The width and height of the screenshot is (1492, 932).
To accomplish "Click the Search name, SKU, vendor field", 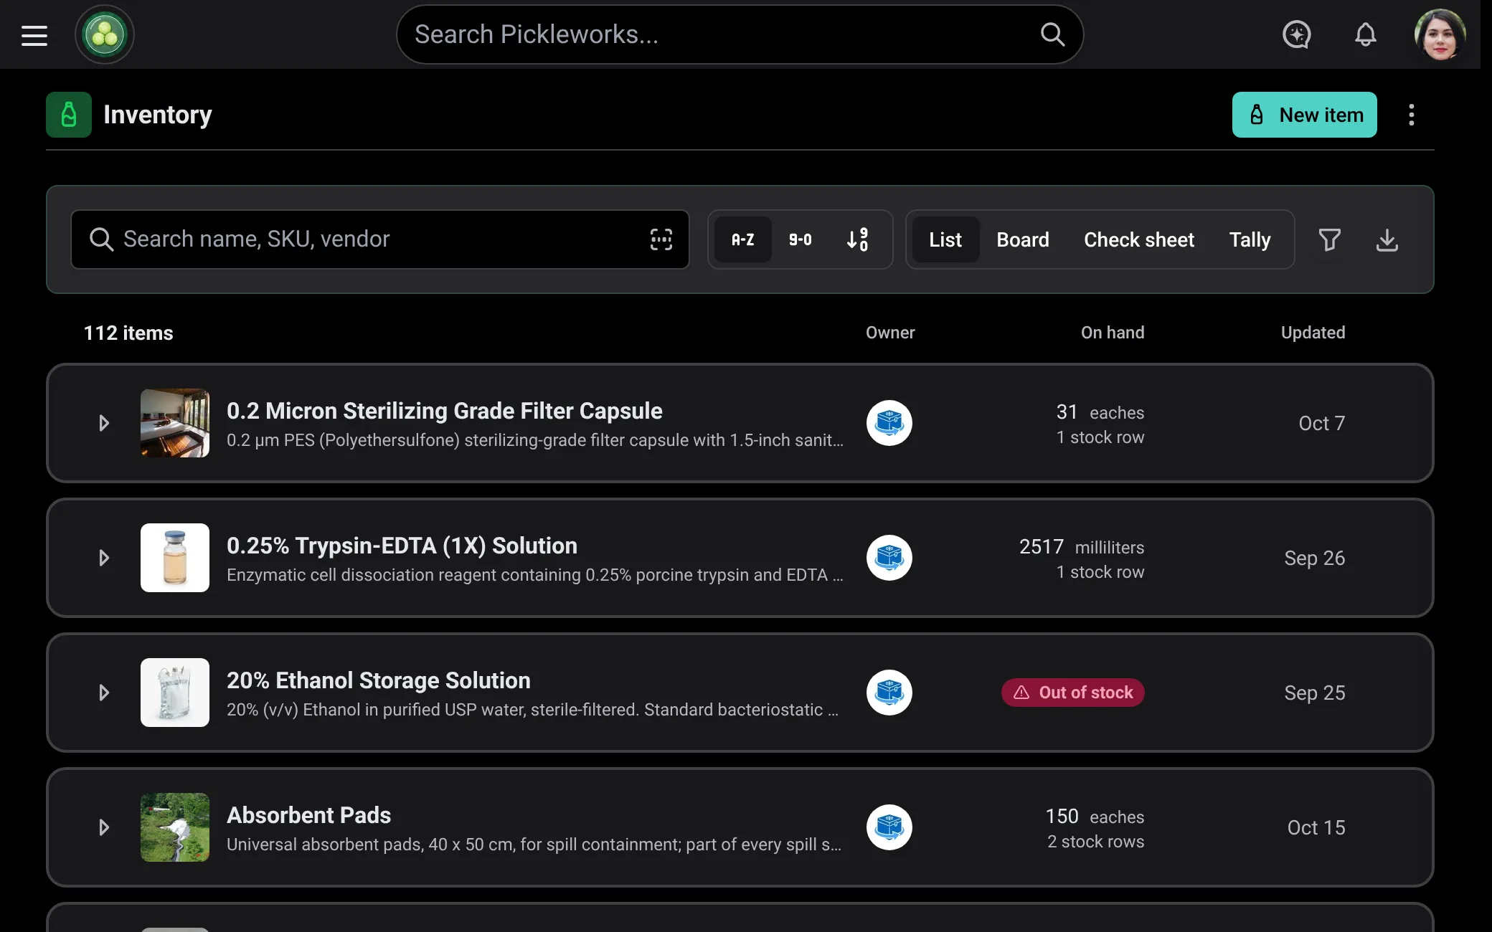I will 380,239.
